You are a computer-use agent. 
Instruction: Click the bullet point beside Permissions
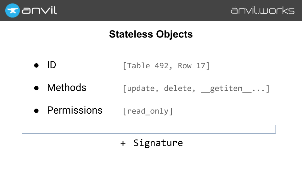pos(36,110)
